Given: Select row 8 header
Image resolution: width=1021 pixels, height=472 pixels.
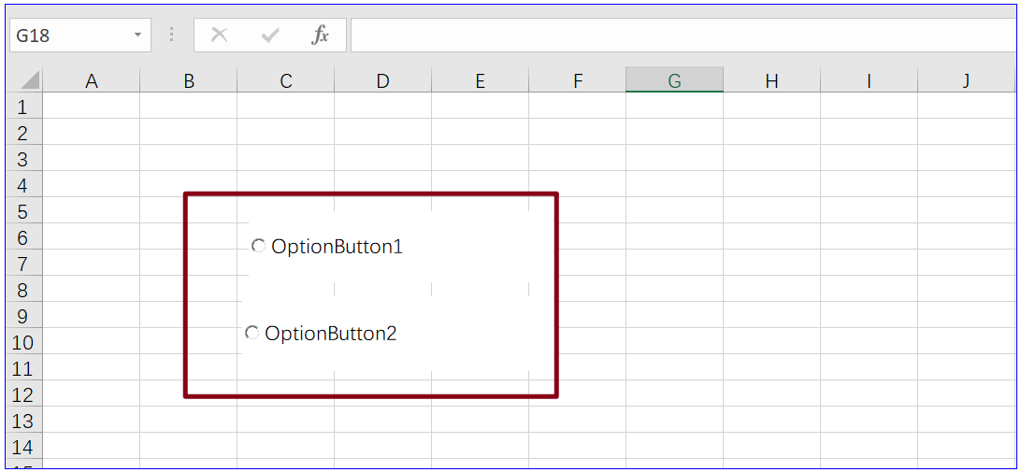Looking at the screenshot, I should click(x=23, y=290).
